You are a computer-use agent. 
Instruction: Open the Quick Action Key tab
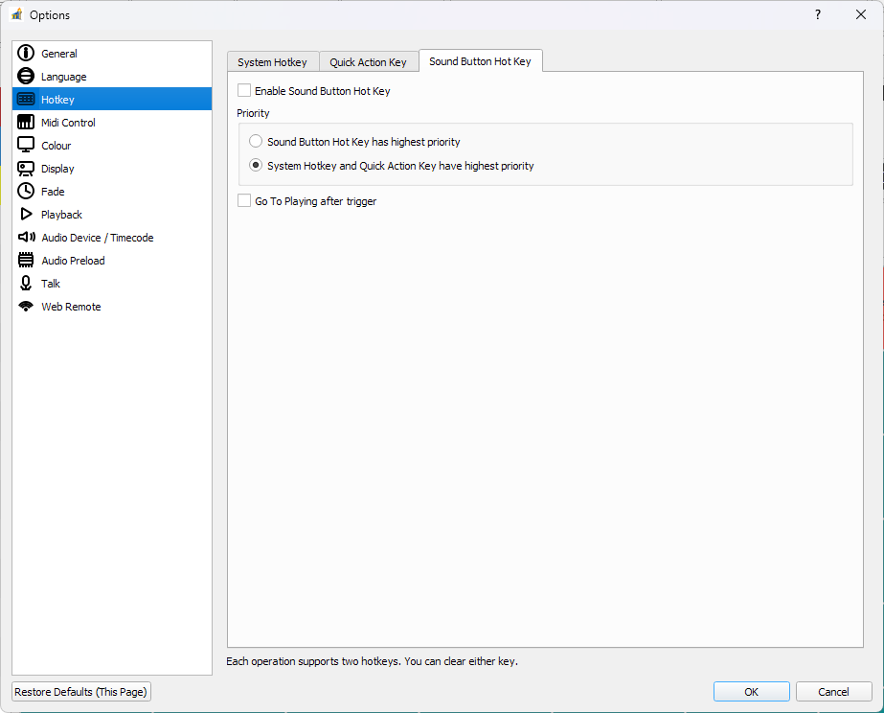pyautogui.click(x=369, y=60)
